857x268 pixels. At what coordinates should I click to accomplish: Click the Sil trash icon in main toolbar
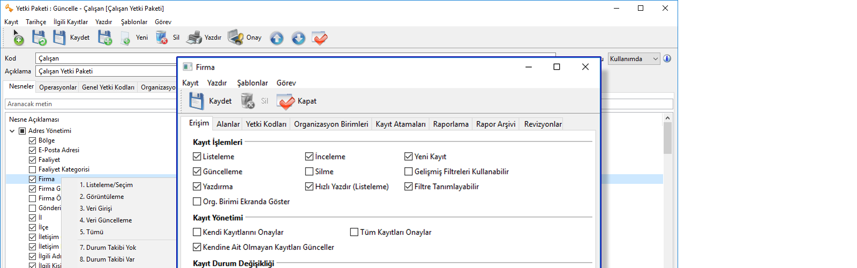(x=162, y=38)
